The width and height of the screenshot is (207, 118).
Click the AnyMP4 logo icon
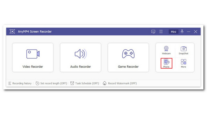[12, 31]
